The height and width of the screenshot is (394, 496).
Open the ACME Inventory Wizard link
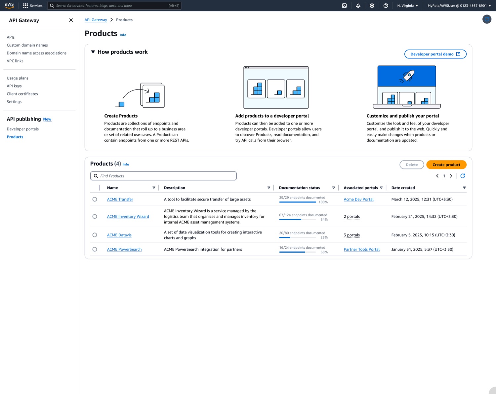click(128, 217)
